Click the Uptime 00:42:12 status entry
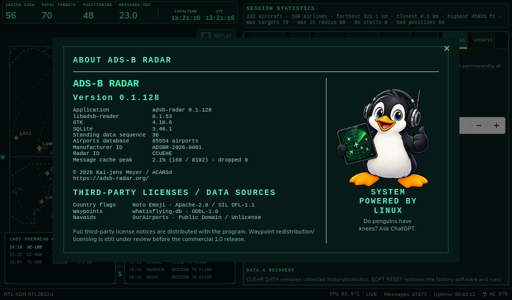 point(454,294)
